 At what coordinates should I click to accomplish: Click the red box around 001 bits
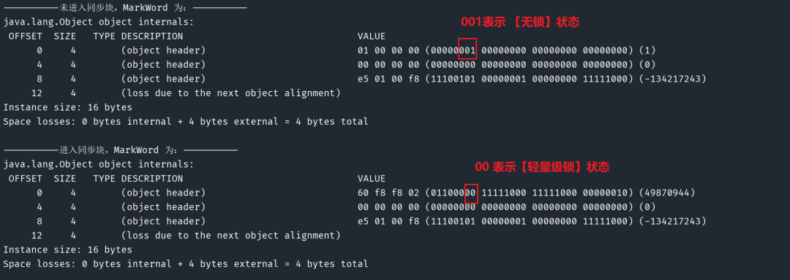coord(467,48)
